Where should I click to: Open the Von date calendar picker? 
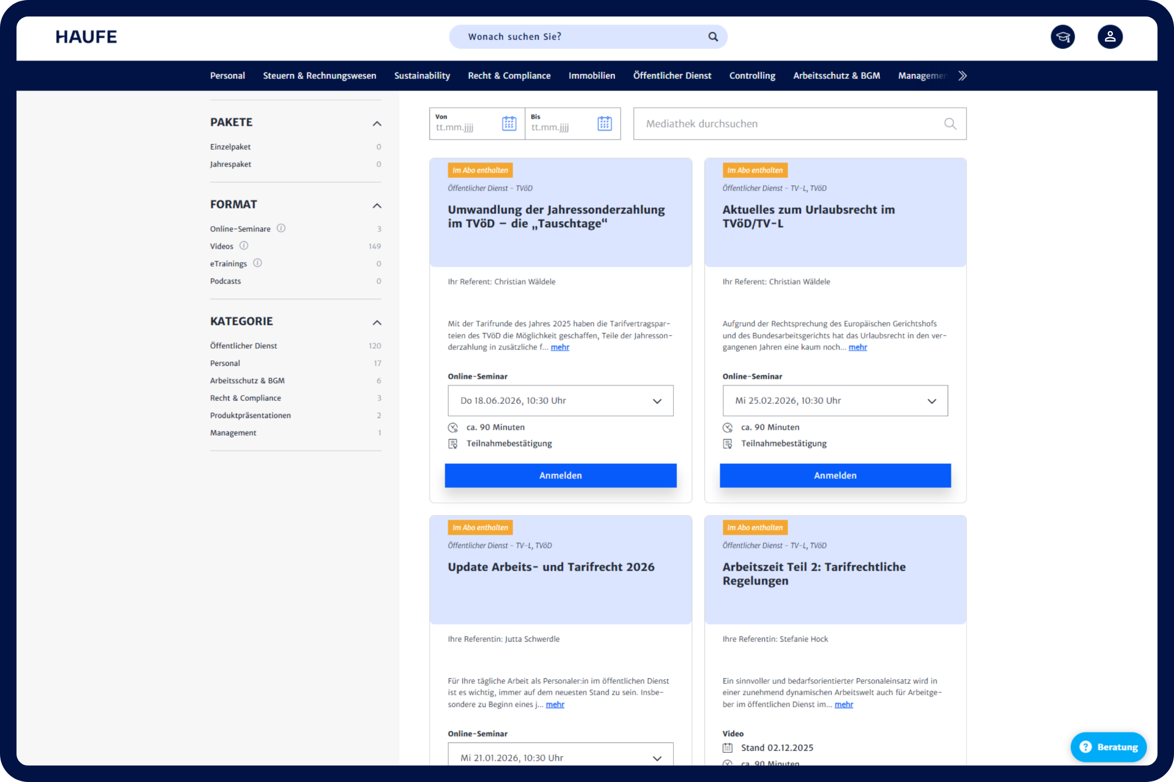[x=509, y=123]
